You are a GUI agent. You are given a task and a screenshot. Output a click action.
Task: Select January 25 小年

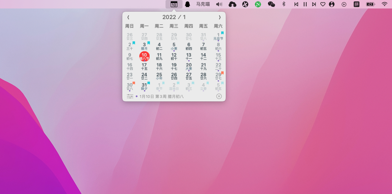(x=159, y=76)
